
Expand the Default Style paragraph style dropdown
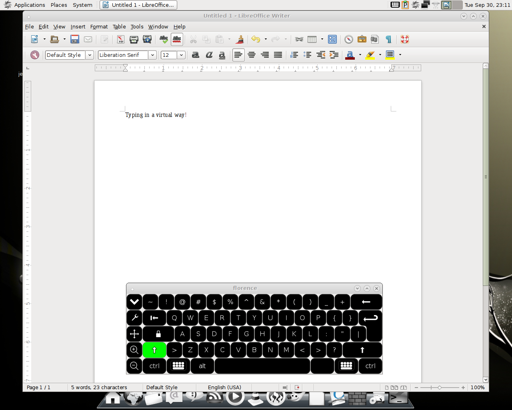coord(90,55)
